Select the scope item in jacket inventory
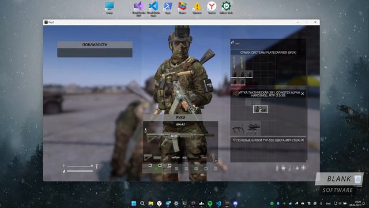Viewport: 369px width, 208px height. point(253,128)
